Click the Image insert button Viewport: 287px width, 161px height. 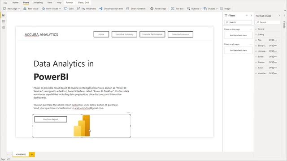(x=225, y=8)
